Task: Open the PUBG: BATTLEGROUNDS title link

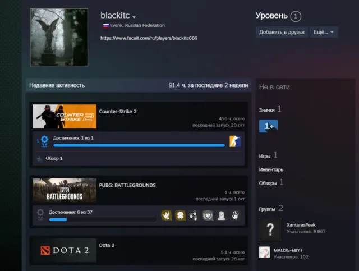Action: pyautogui.click(x=127, y=185)
